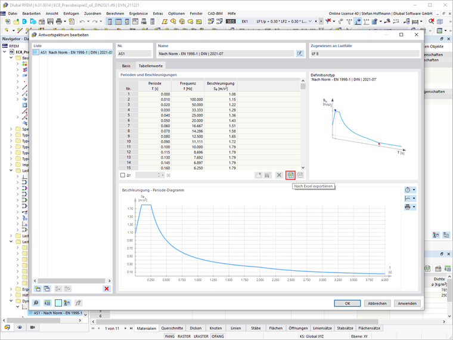Click the light blue color box in dialog footer
This screenshot has height=340, width=453.
58,302
